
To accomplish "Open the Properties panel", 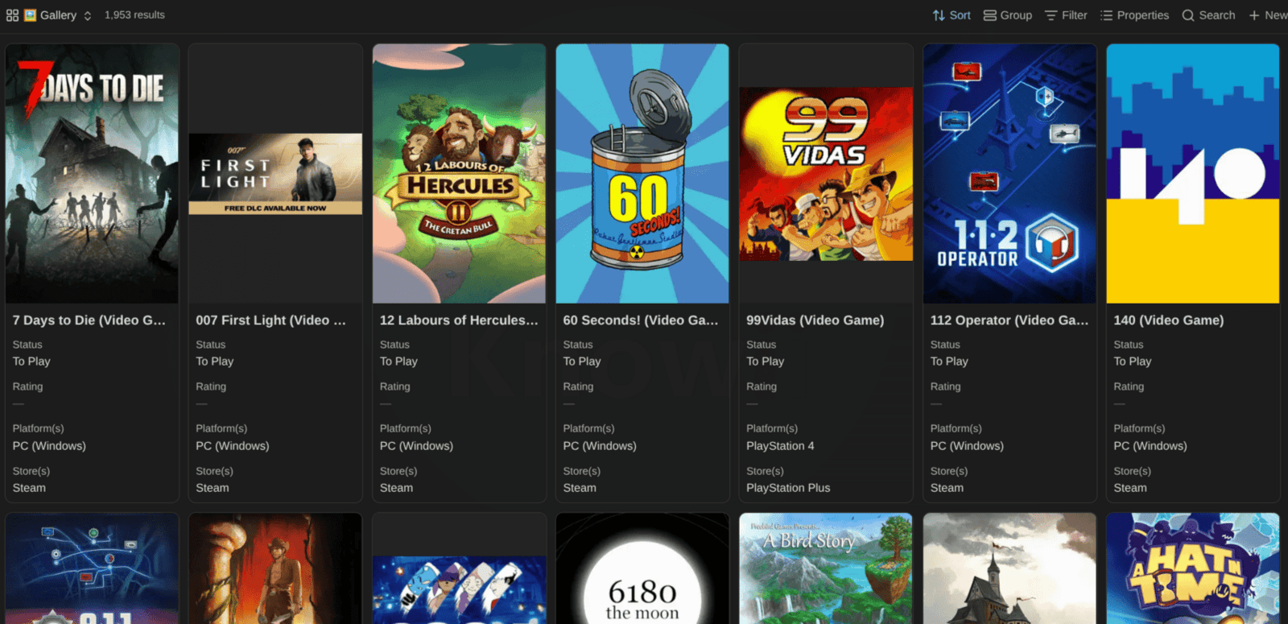I will 1134,15.
